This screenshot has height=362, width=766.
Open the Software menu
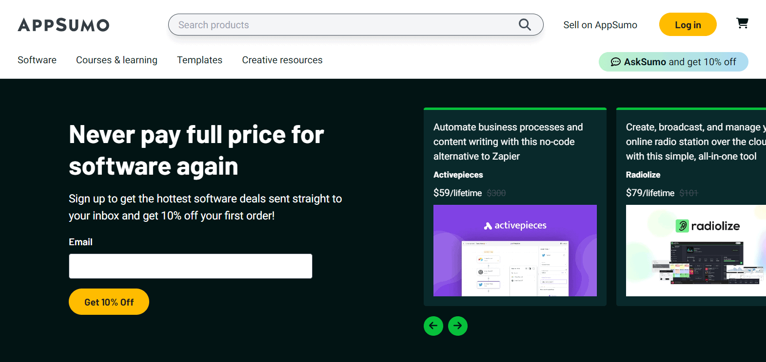coord(37,60)
